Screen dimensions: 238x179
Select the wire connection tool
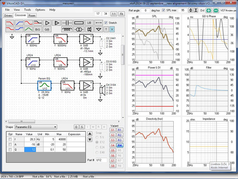(x=99, y=23)
